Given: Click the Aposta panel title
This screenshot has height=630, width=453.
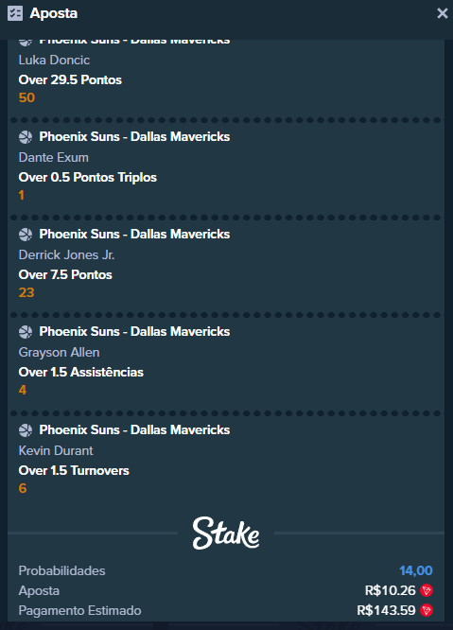Looking at the screenshot, I should [x=53, y=13].
